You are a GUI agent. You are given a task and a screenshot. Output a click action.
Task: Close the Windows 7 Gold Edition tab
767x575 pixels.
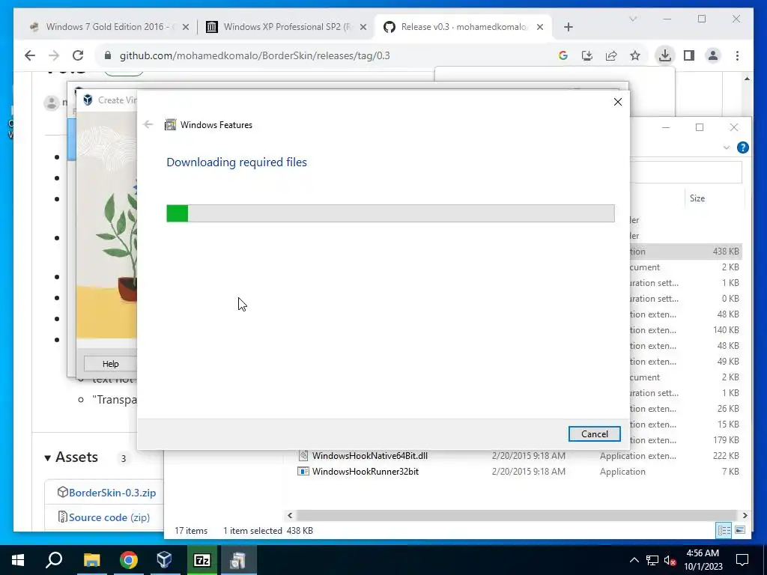coord(186,27)
